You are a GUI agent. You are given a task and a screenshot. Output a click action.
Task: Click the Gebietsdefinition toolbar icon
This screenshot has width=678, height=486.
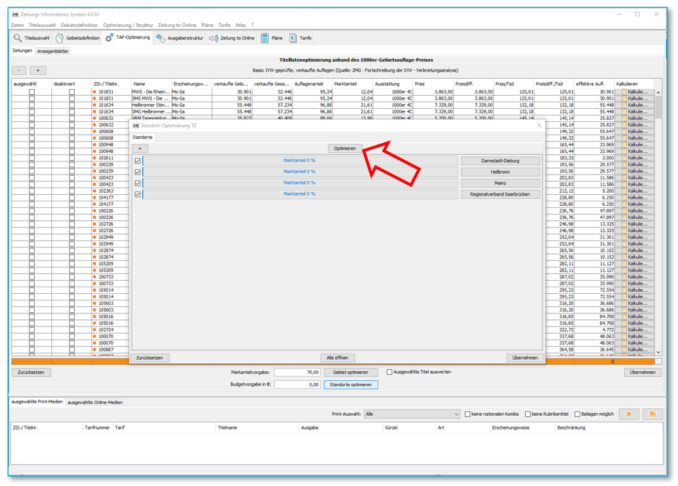click(x=60, y=38)
